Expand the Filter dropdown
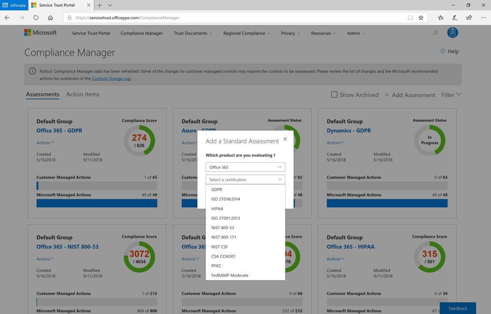This screenshot has height=314, width=491. pos(451,94)
